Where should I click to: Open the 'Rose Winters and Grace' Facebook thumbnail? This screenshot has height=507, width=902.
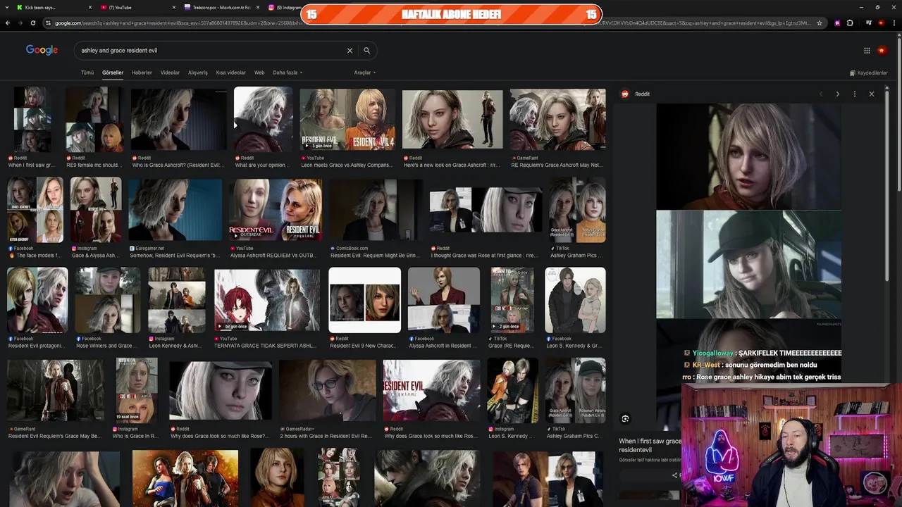coord(108,300)
